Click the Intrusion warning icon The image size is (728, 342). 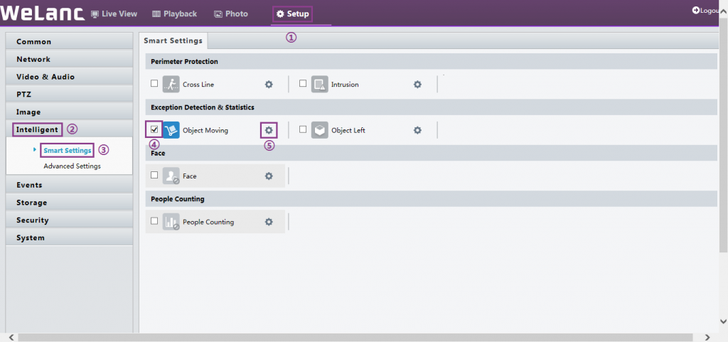(x=319, y=85)
